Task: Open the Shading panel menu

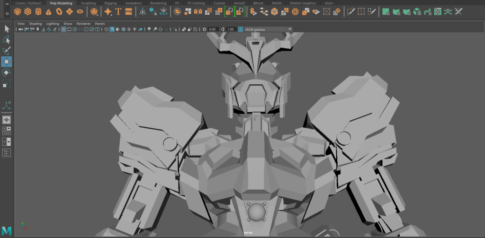Action: [x=35, y=24]
